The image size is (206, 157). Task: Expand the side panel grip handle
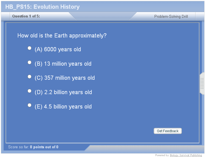point(202,83)
